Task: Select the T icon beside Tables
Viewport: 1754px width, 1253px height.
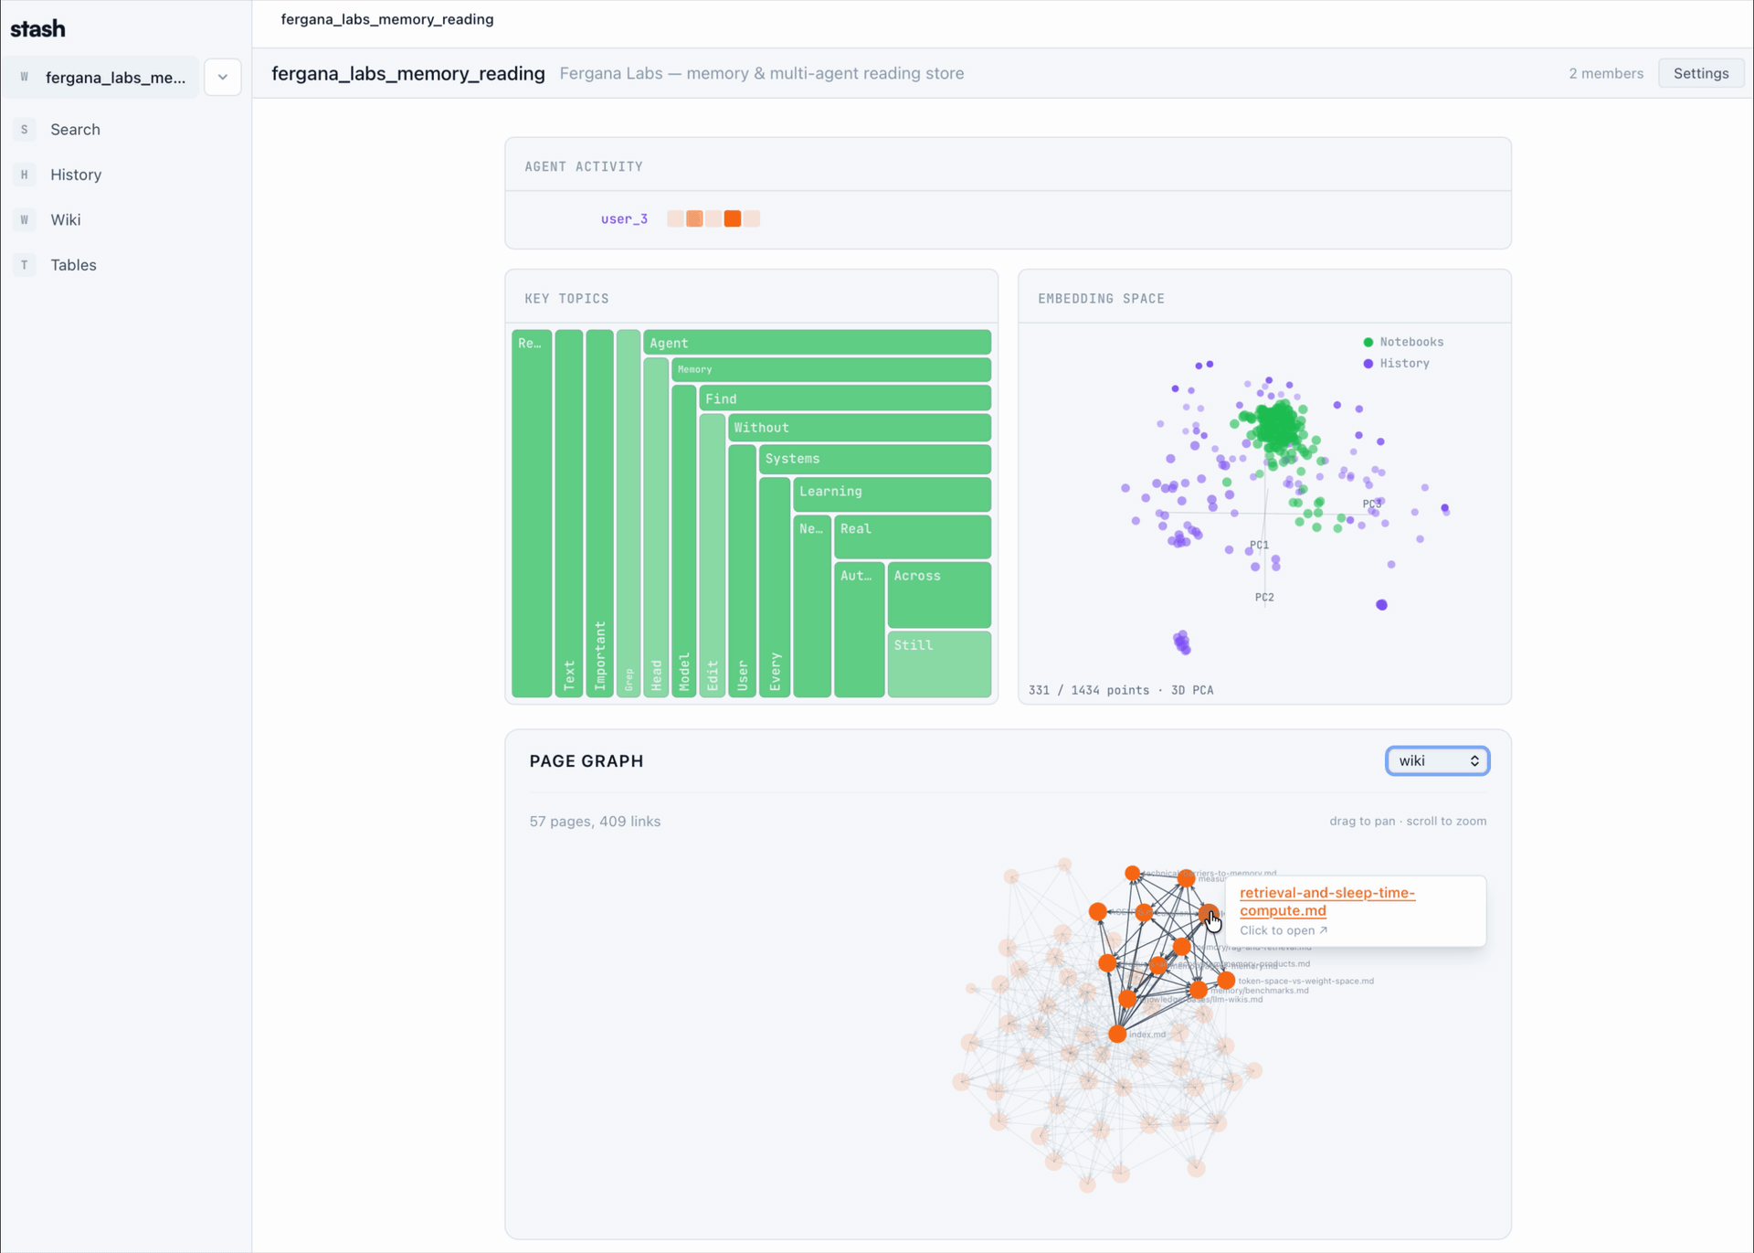Action: 24,264
